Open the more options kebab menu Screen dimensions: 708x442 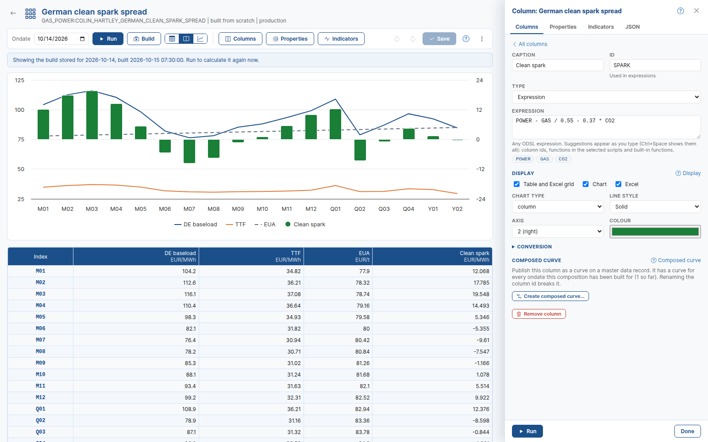coord(482,39)
